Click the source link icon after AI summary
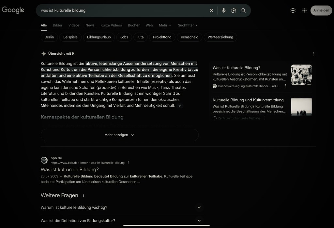The height and width of the screenshot is (228, 334). click(180, 106)
